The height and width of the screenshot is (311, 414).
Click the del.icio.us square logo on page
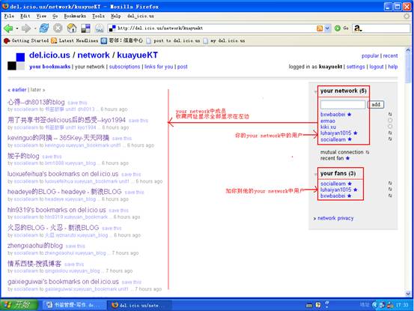(16, 61)
